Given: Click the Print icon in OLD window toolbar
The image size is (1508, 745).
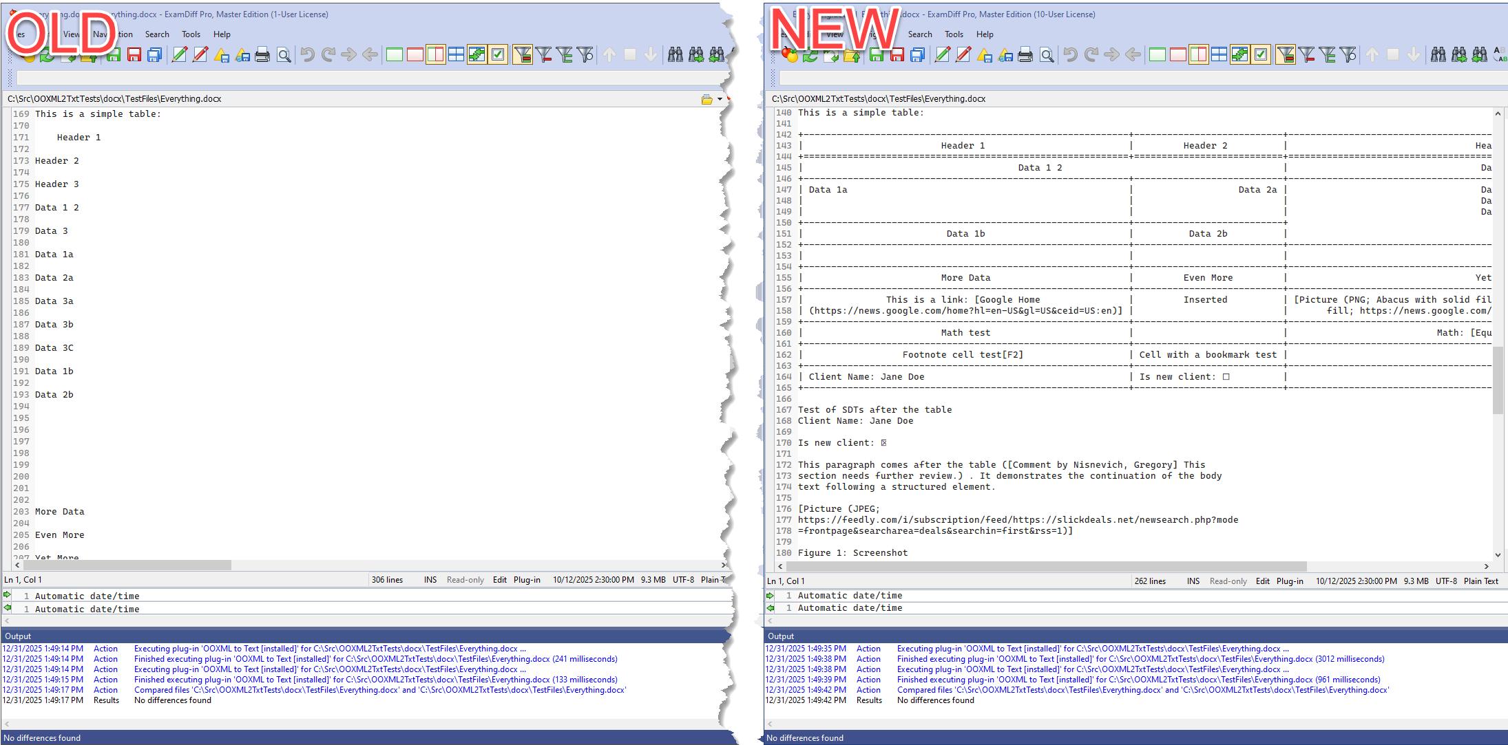Looking at the screenshot, I should (x=262, y=55).
